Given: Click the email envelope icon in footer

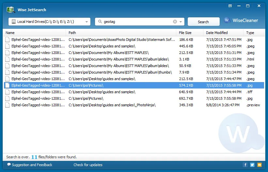Looking at the screenshot, I should pos(260,165).
